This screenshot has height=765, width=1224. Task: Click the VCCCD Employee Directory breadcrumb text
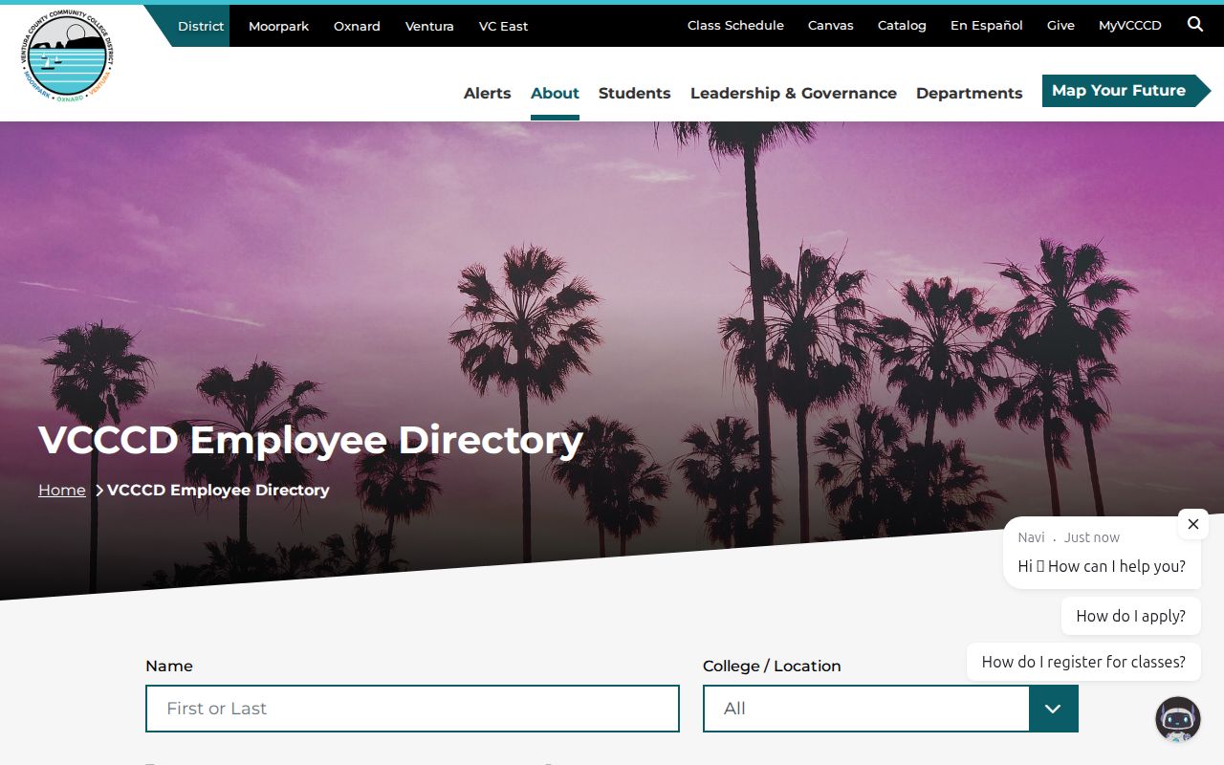218,490
